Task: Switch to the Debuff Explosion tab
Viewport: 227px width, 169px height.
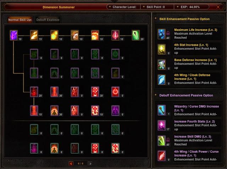Action: pos(48,20)
